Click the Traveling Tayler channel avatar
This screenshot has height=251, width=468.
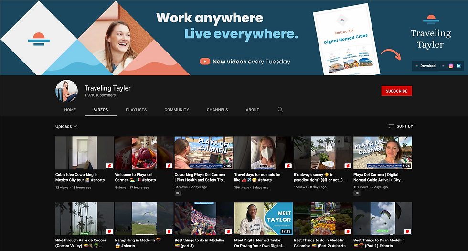[66, 91]
